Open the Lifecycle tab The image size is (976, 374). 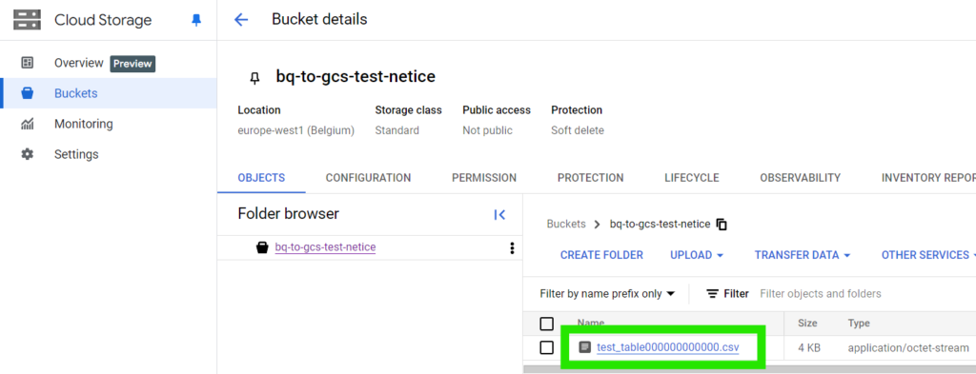[692, 178]
